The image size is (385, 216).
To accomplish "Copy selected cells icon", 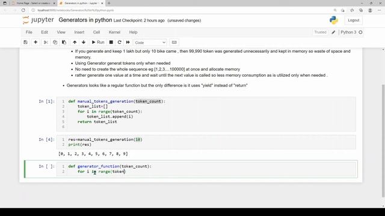I will click(x=55, y=43).
